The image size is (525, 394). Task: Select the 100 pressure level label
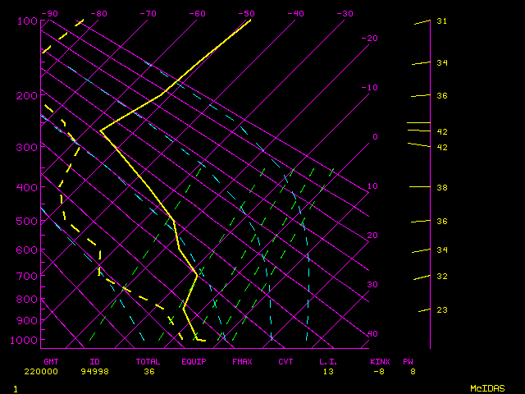coord(26,21)
